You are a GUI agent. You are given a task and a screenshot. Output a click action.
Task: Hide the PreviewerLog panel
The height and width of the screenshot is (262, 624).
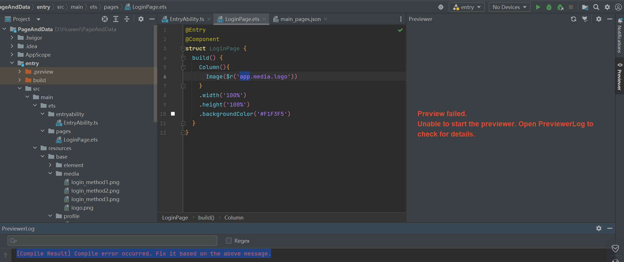point(610,228)
